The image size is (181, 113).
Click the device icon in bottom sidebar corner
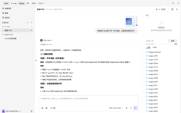point(31,111)
